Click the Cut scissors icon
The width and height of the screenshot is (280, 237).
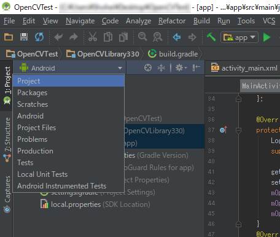pos(93,37)
